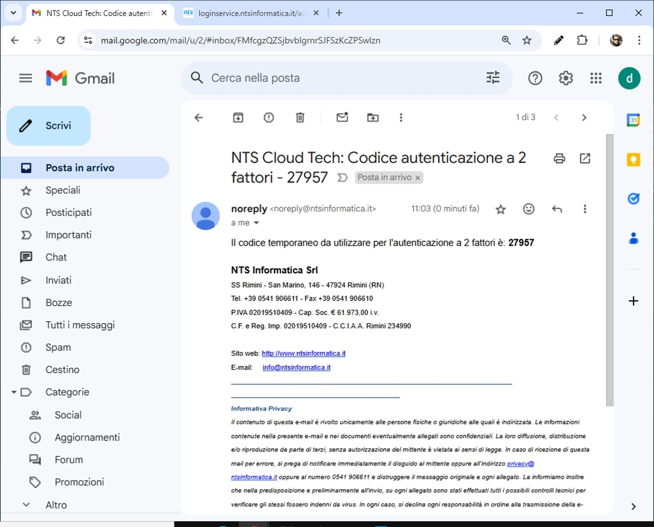Open Cestino folder
Image resolution: width=654 pixels, height=527 pixels.
tap(85, 370)
